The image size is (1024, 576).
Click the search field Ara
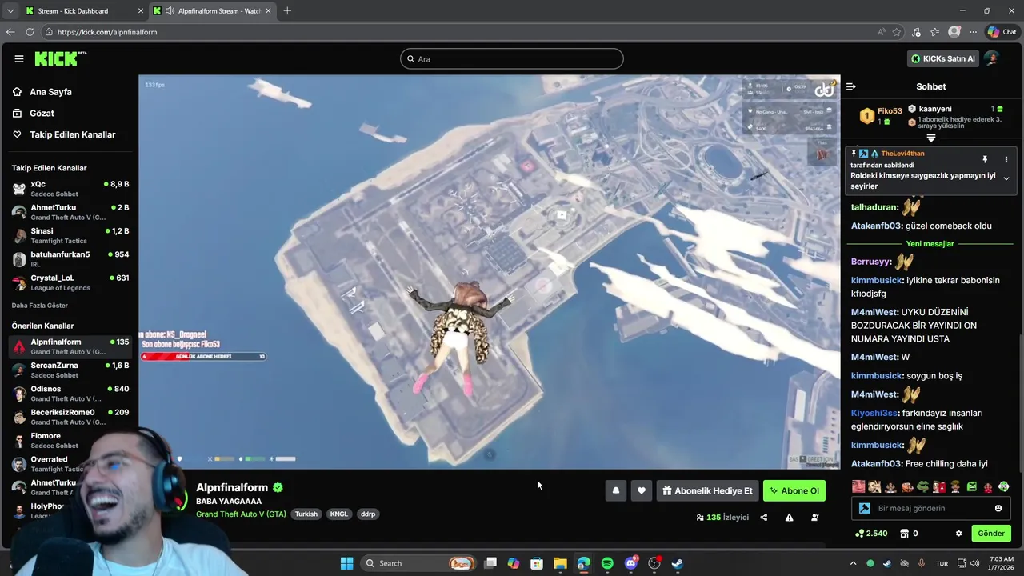tap(512, 58)
